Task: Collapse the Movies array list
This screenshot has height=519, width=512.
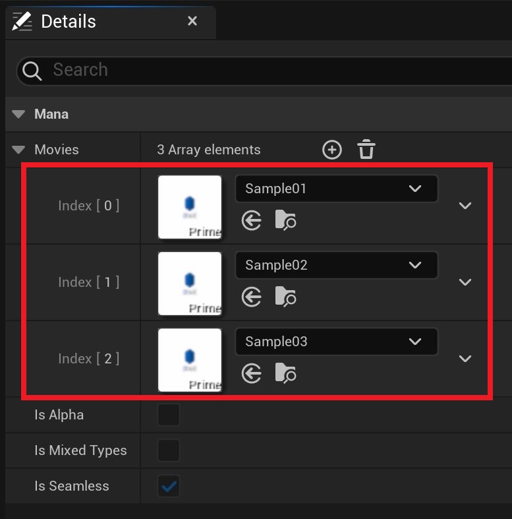Action: pos(18,150)
